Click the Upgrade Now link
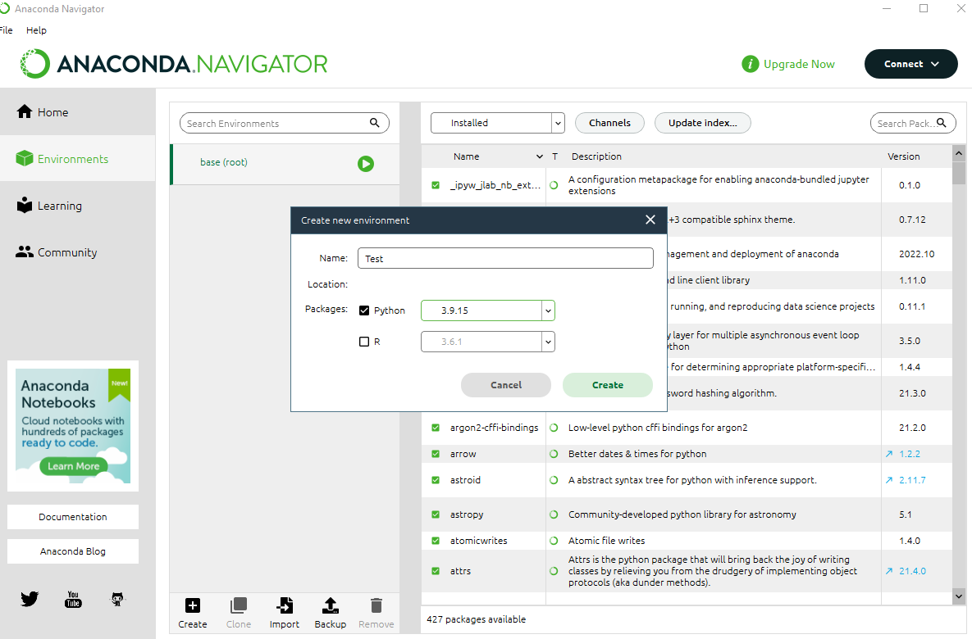 click(x=798, y=64)
